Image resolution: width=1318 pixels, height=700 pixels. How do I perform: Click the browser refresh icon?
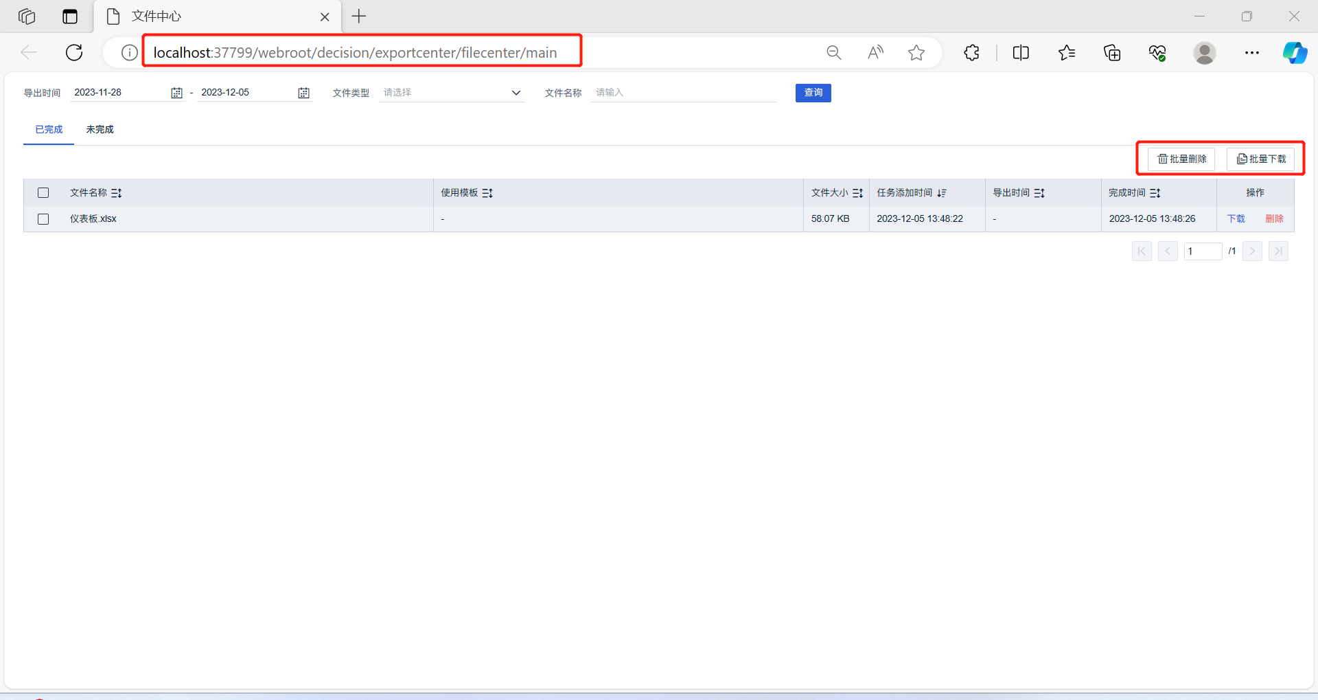(74, 52)
